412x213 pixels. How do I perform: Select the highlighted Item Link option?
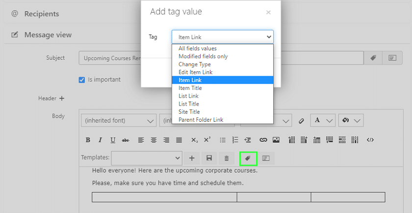(x=223, y=80)
